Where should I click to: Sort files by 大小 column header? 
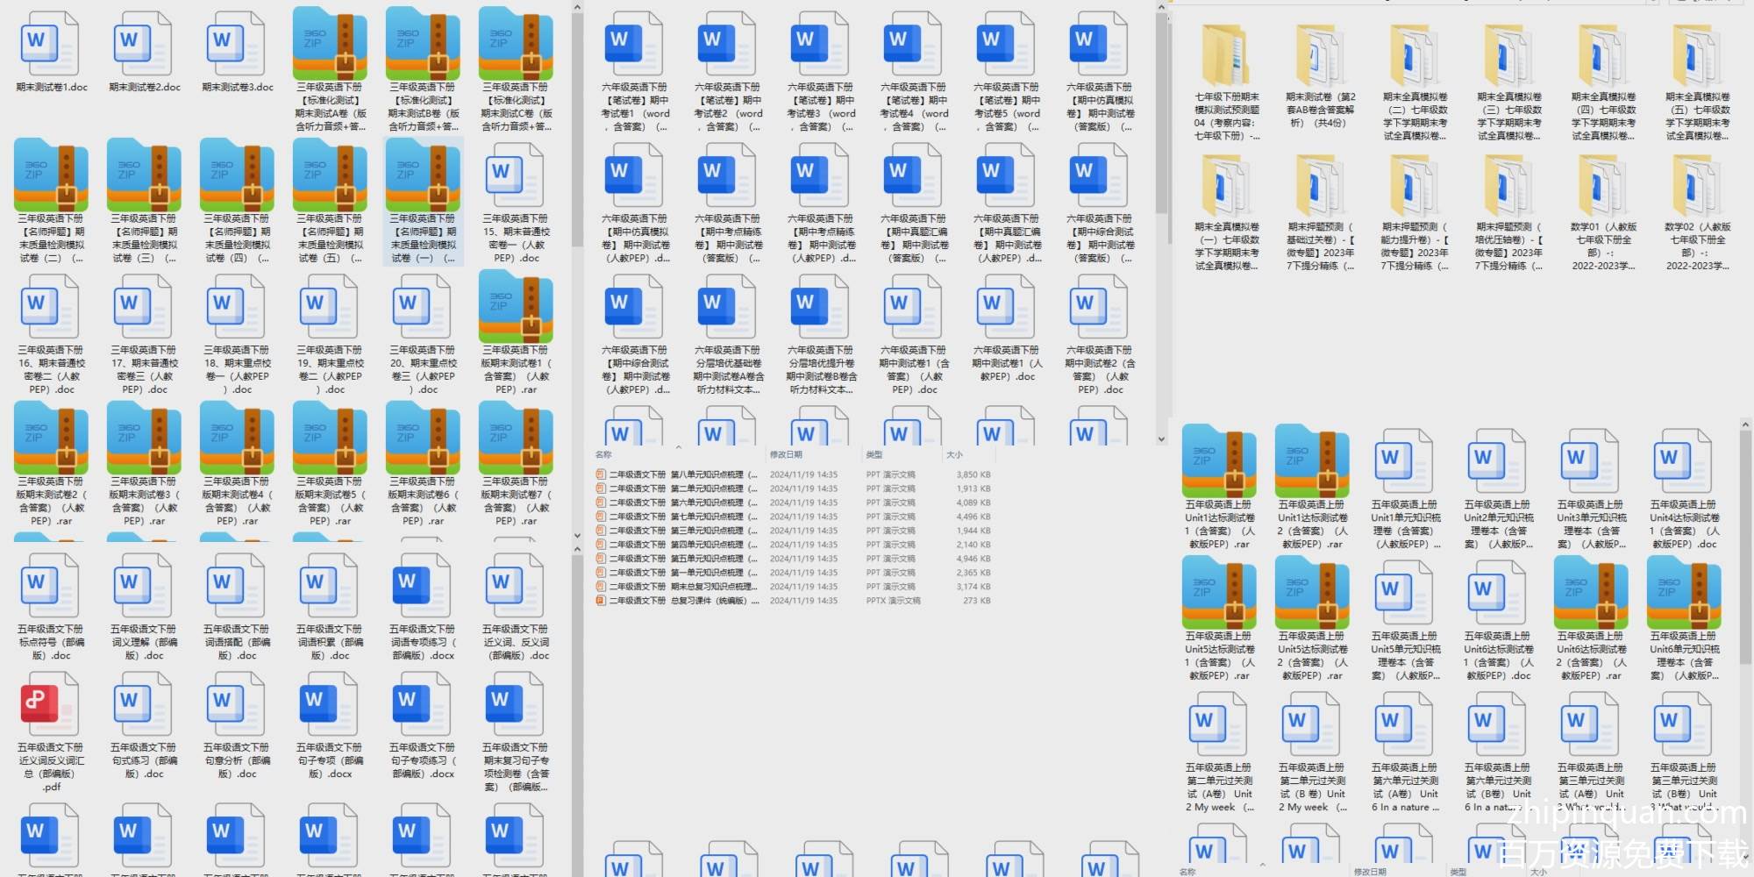tap(954, 454)
